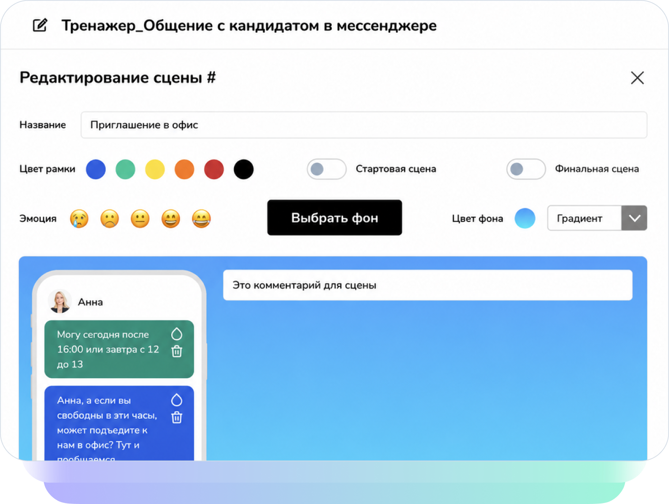Enable the 'Стартовая сцена' toggle
This screenshot has height=504, width=669.
(326, 169)
